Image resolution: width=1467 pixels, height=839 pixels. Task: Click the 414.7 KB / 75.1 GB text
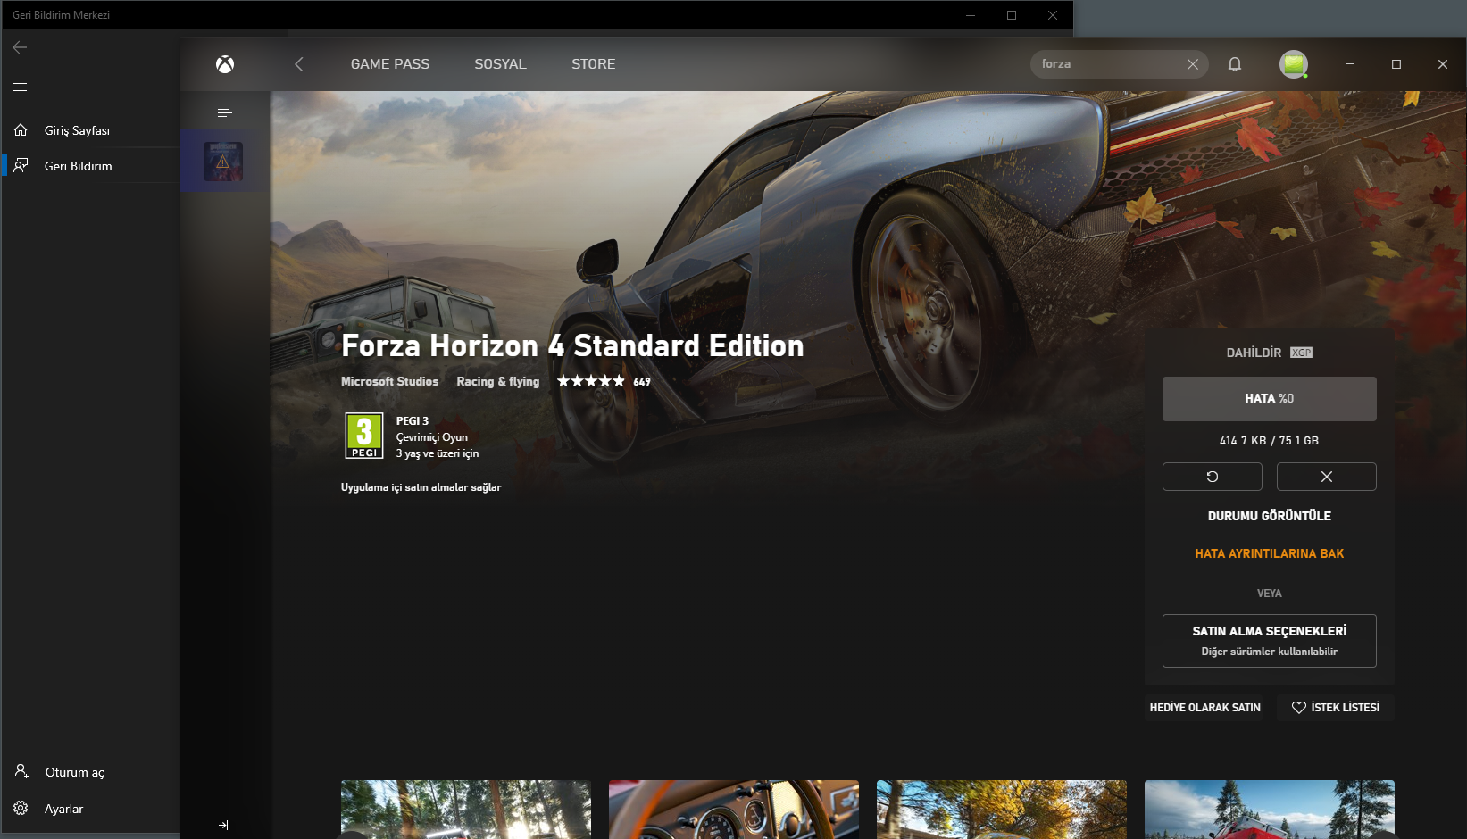click(x=1270, y=441)
